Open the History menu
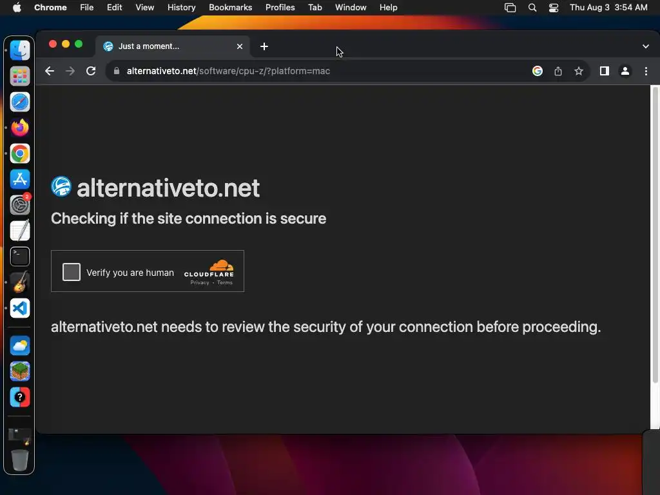This screenshot has width=660, height=495. click(181, 7)
